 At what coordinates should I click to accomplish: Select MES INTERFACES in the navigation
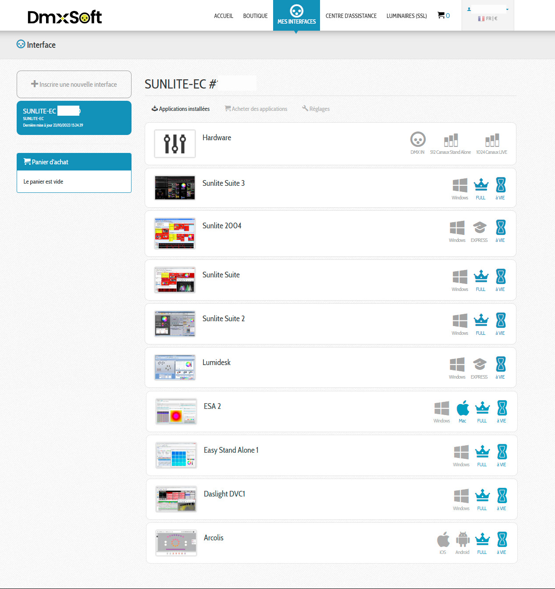pos(296,15)
